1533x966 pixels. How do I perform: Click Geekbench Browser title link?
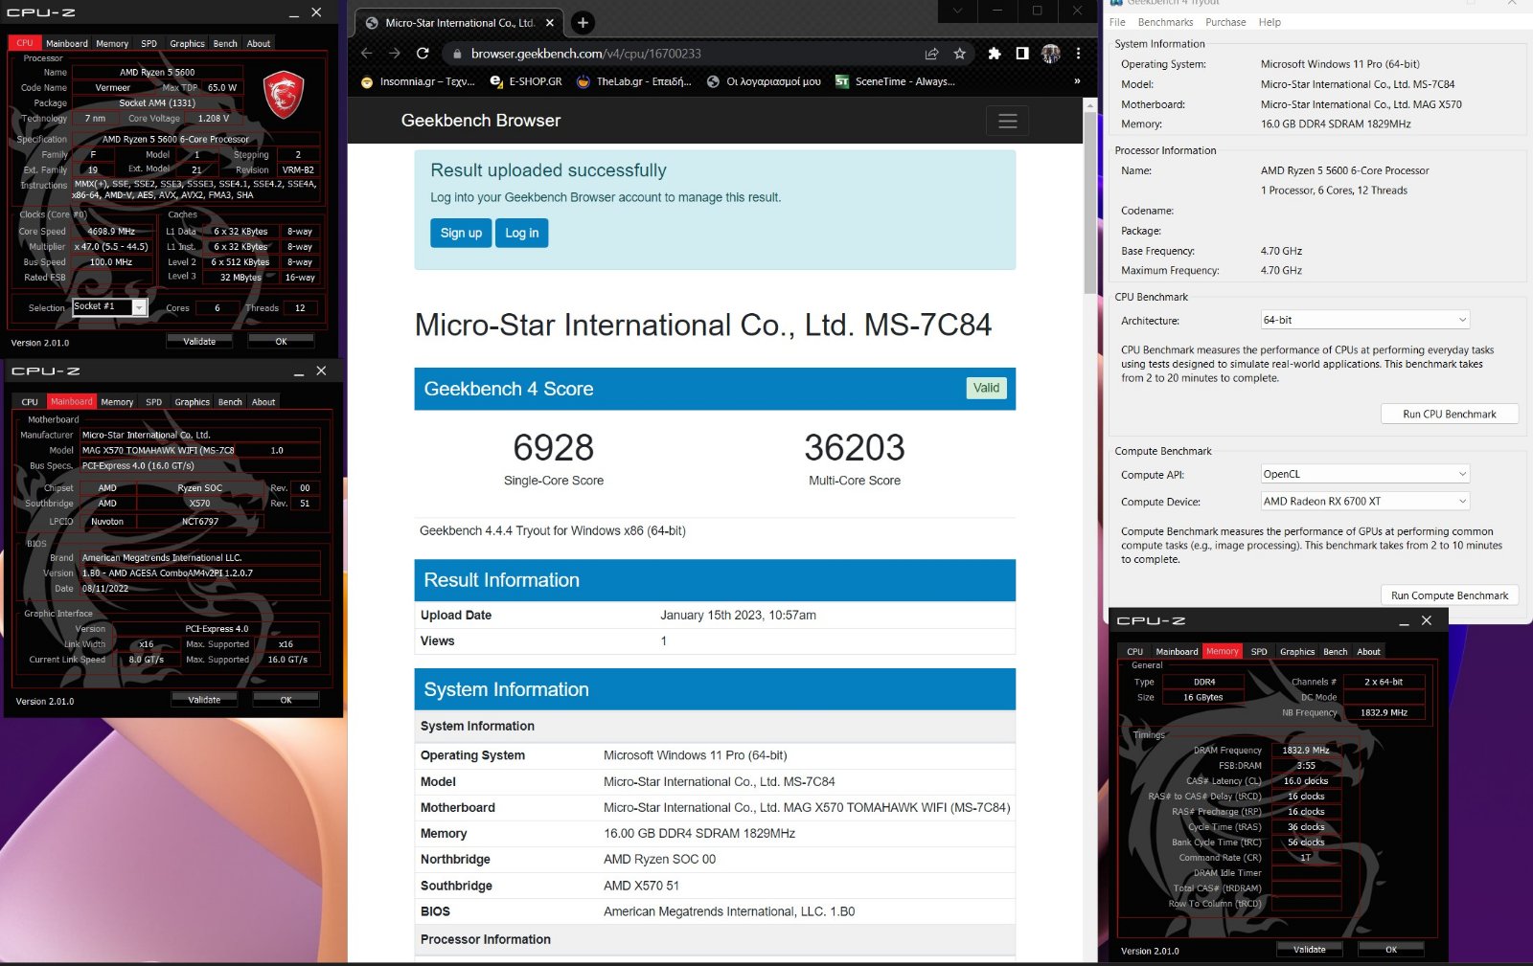click(x=481, y=121)
